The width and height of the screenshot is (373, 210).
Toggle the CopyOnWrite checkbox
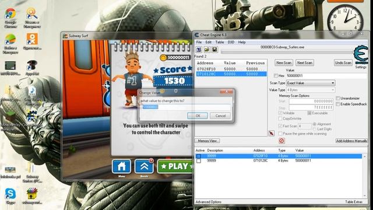pyautogui.click(x=280, y=118)
